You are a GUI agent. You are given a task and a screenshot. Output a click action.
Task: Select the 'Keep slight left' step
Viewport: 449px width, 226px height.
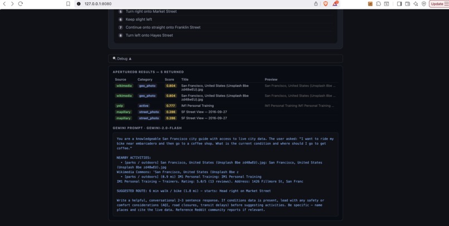(139, 19)
